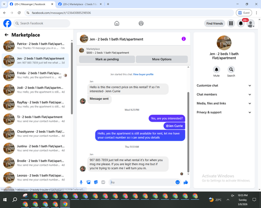Click Jen's avatar beside last message
Image resolution: width=261 pixels, height=208 pixels.
tap(82, 168)
